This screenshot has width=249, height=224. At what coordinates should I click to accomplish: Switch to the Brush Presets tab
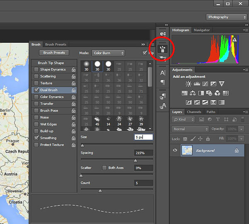point(56,44)
